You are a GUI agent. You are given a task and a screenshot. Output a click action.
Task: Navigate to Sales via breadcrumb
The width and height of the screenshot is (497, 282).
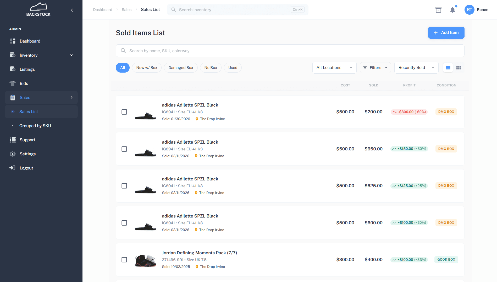click(126, 9)
